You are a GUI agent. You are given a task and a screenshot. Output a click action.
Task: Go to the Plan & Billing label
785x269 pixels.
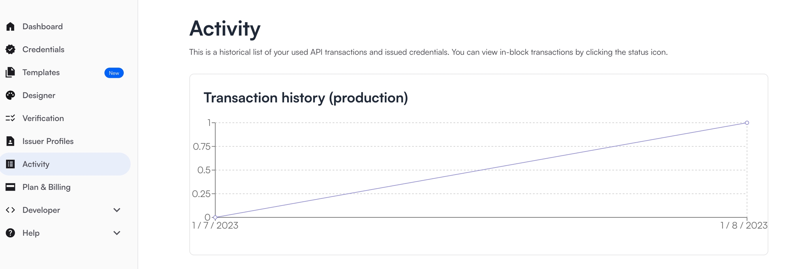coord(46,187)
